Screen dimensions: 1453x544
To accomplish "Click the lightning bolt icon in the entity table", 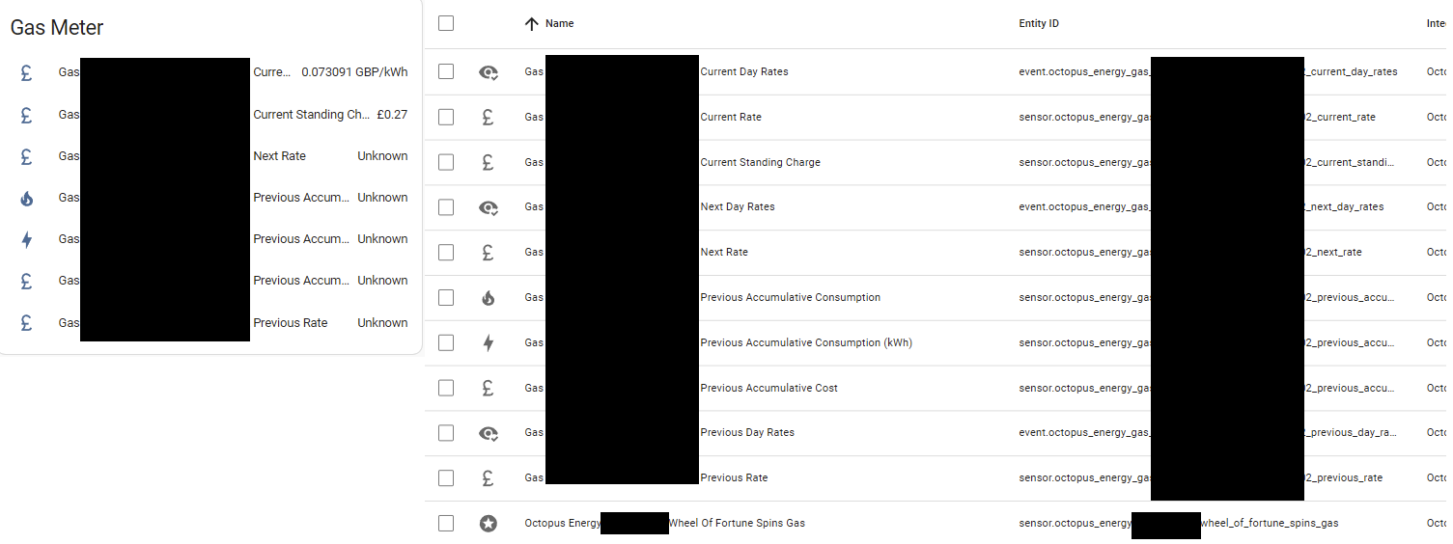I will (488, 342).
